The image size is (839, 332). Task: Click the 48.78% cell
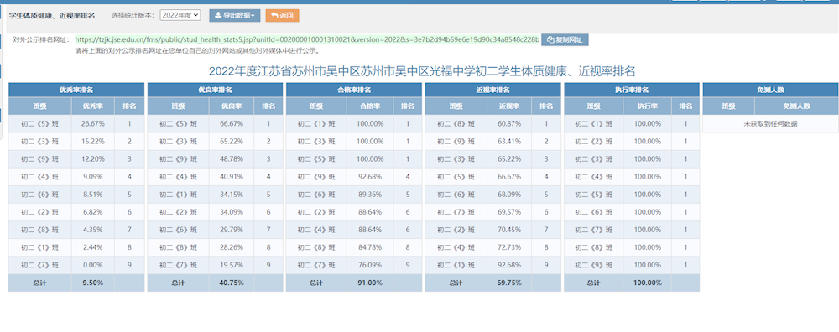pos(232,159)
